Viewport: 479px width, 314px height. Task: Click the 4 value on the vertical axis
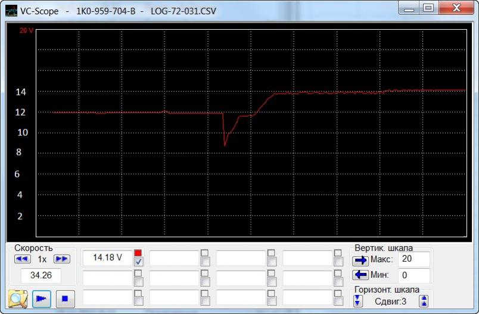pos(20,195)
